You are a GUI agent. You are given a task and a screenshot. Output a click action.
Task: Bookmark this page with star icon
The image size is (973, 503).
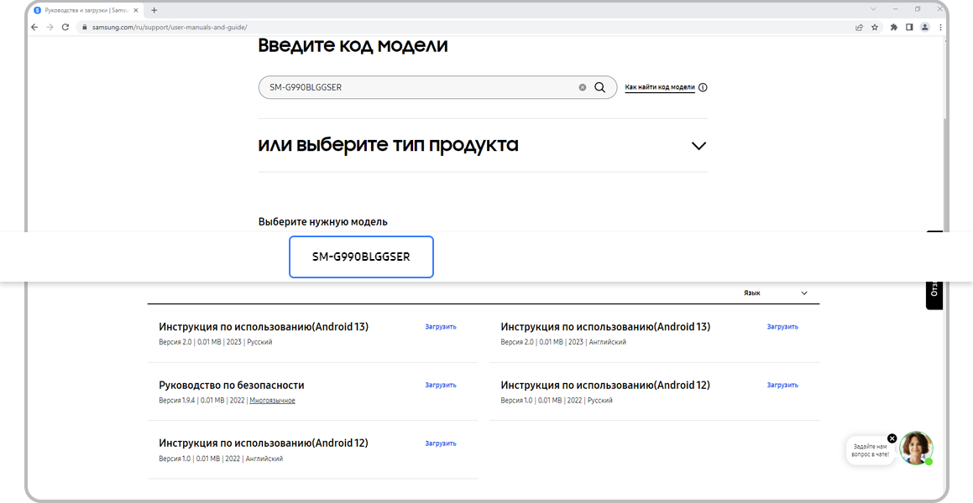[x=874, y=28]
